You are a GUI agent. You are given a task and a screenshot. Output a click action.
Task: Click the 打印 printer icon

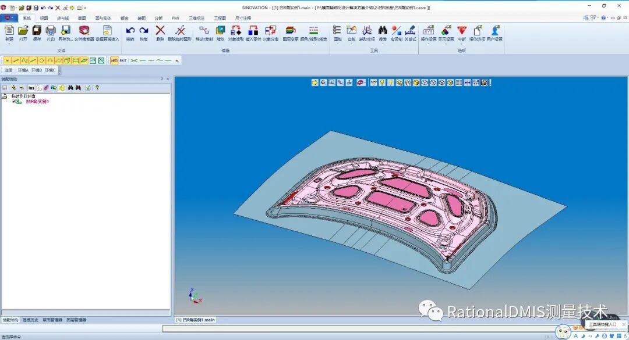[x=51, y=30]
